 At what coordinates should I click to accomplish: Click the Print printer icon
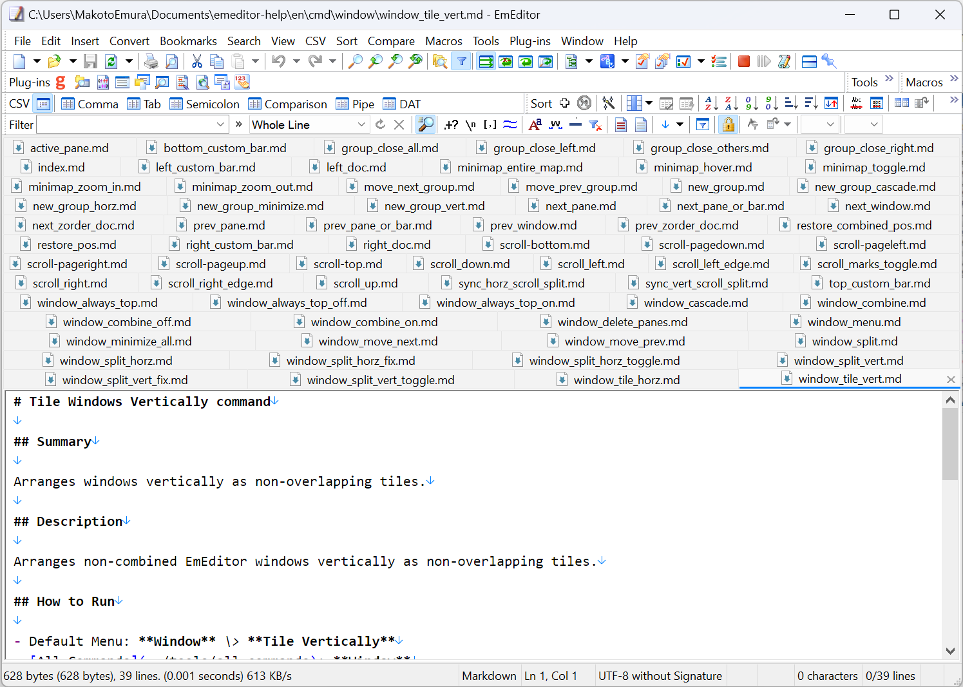151,61
